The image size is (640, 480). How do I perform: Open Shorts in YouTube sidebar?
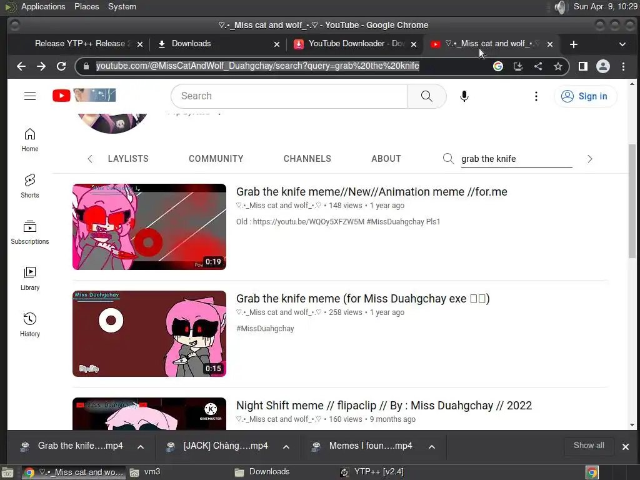(x=30, y=186)
